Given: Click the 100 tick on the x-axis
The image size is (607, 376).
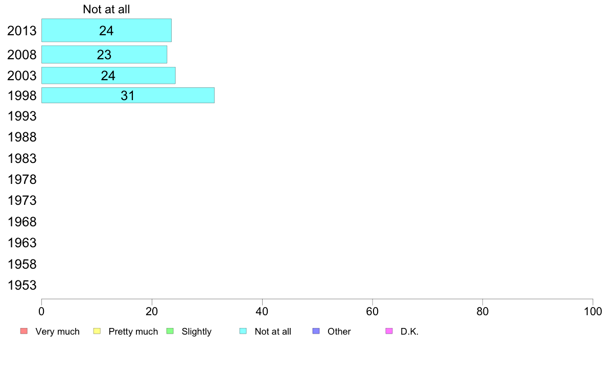Looking at the screenshot, I should point(593,311).
